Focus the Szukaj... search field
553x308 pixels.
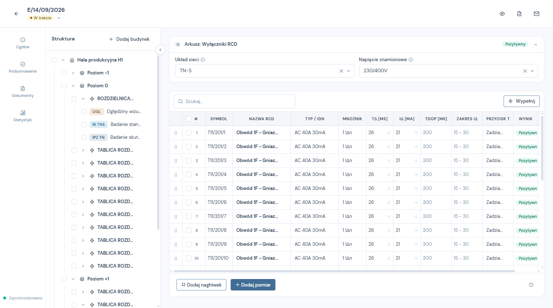[x=235, y=101]
